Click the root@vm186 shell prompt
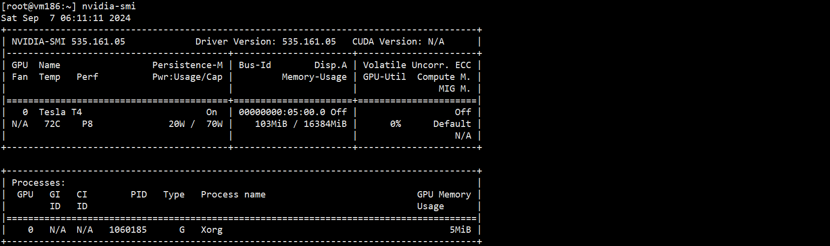This screenshot has height=246, width=830. (x=39, y=6)
